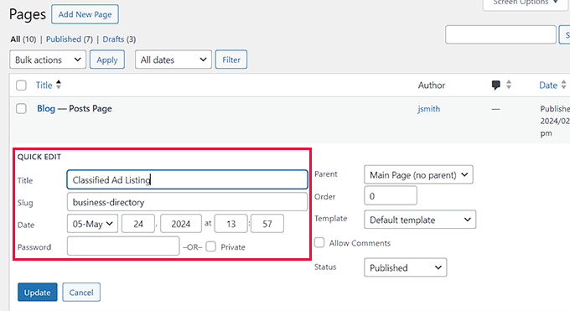This screenshot has height=311, width=570.
Task: Tick the select-all checkbox in header
Action: tap(21, 86)
